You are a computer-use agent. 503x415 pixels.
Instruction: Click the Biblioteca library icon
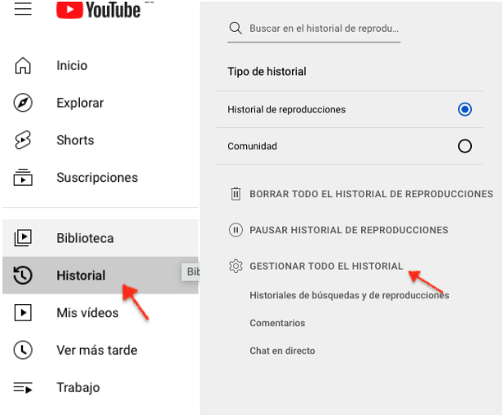[23, 238]
